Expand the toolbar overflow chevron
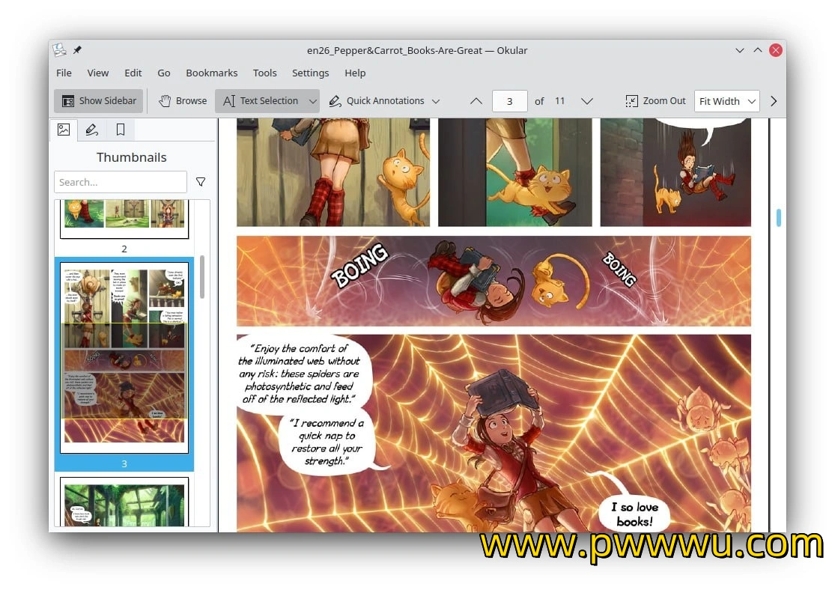The image size is (835, 590). [774, 101]
